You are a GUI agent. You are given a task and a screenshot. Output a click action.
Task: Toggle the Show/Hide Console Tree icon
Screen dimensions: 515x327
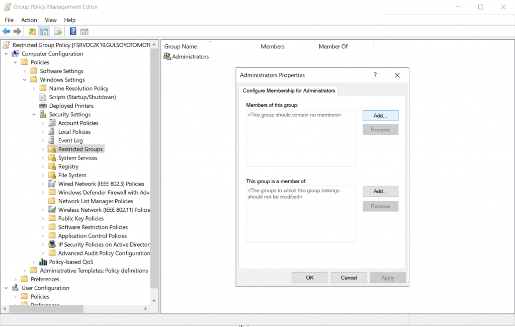(x=44, y=32)
